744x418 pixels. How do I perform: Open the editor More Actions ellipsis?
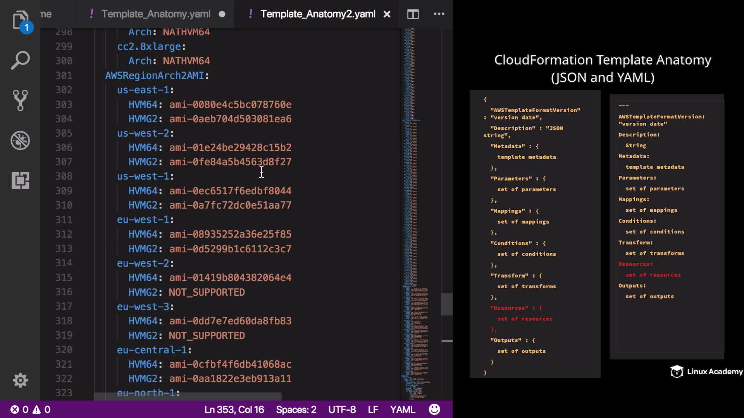click(439, 14)
